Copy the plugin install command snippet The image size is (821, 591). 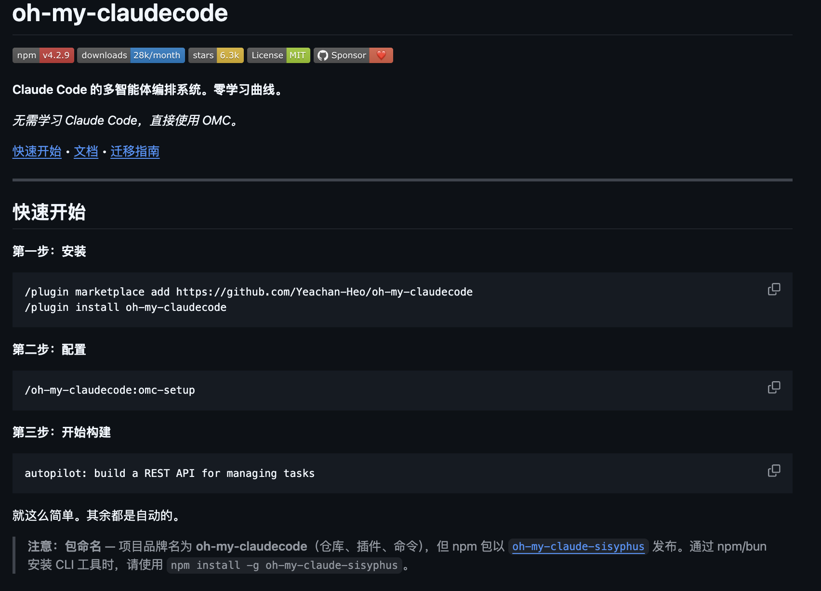[x=774, y=289]
